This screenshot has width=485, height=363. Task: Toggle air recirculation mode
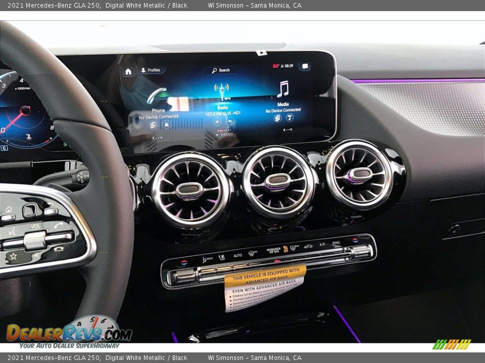point(308,247)
